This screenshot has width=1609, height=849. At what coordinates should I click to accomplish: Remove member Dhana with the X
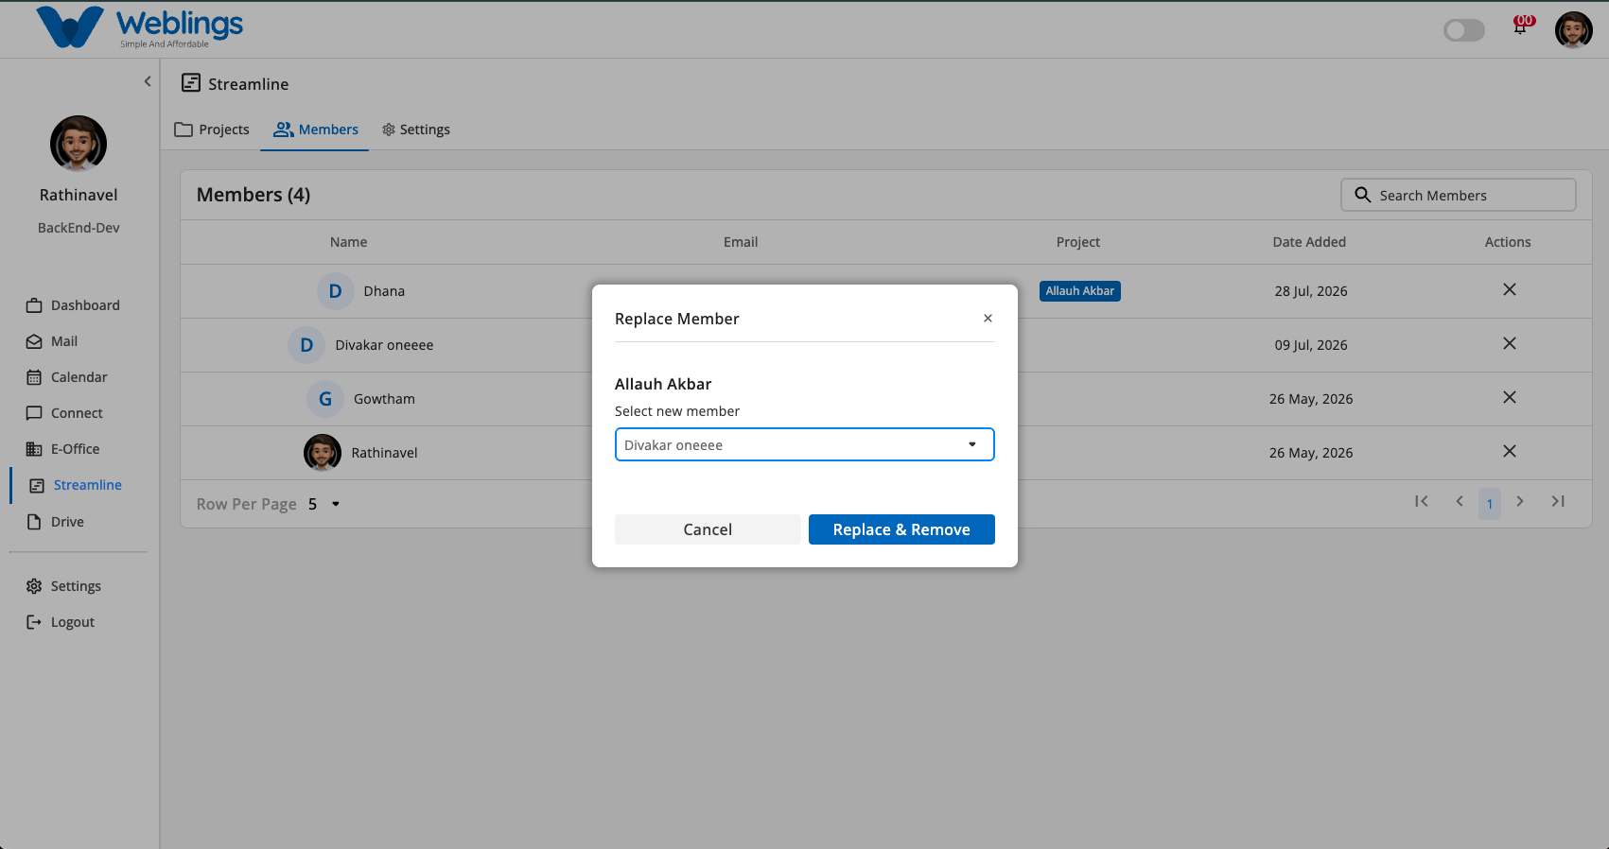pyautogui.click(x=1510, y=289)
